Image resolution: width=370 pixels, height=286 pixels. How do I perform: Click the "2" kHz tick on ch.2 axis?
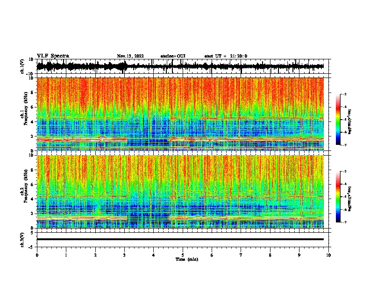pyautogui.click(x=32, y=214)
